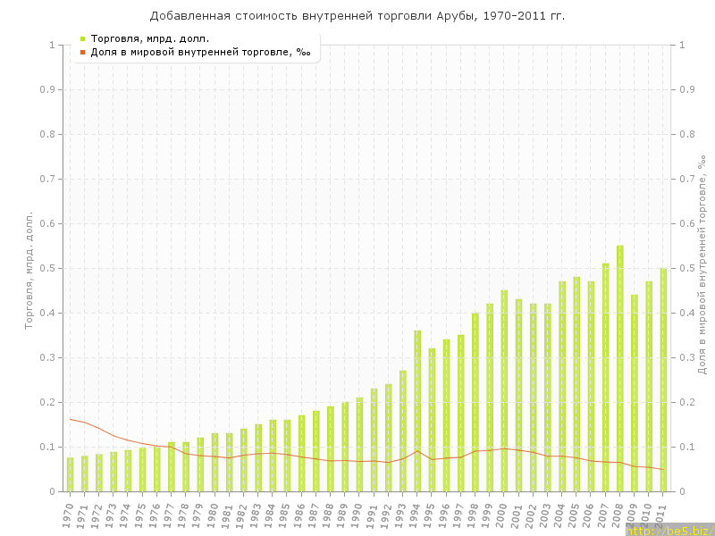Viewport: 715px width, 536px height.
Task: Click the green Торговля legend marker
Action: coord(82,39)
